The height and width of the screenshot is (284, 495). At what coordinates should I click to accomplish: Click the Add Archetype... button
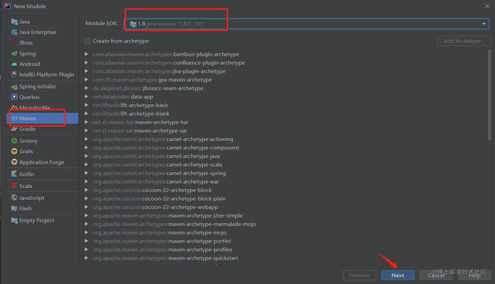(464, 41)
